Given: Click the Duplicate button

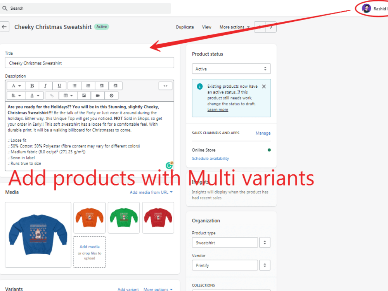Looking at the screenshot, I should click(185, 27).
